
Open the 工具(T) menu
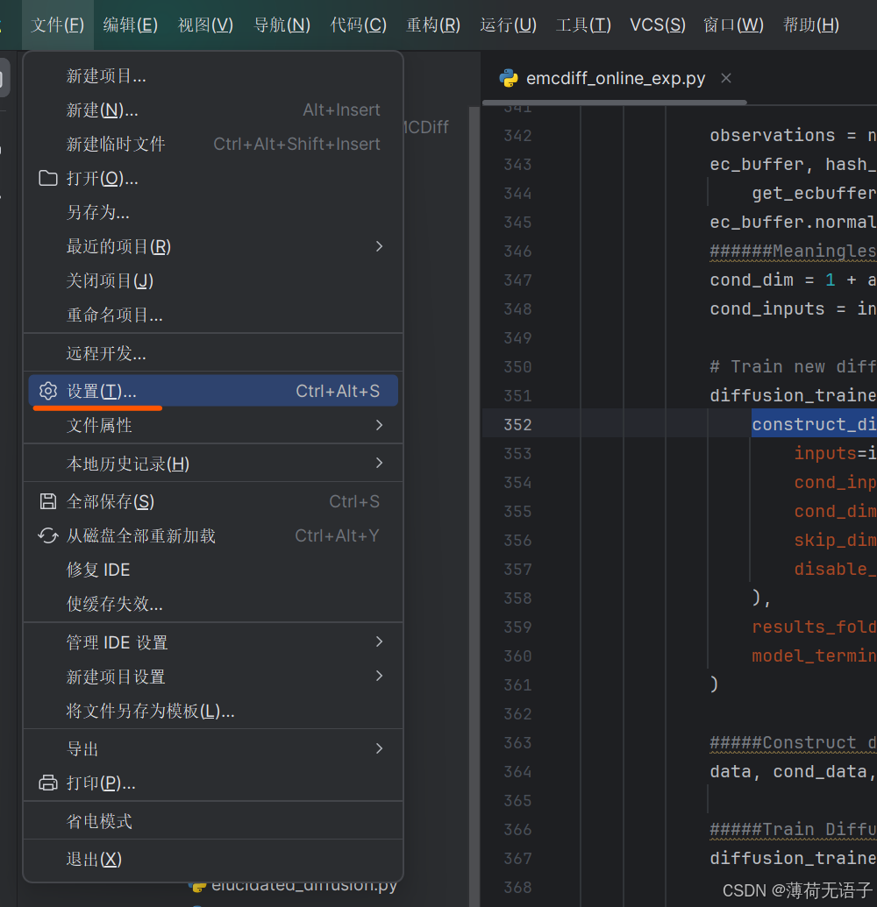[x=583, y=25]
